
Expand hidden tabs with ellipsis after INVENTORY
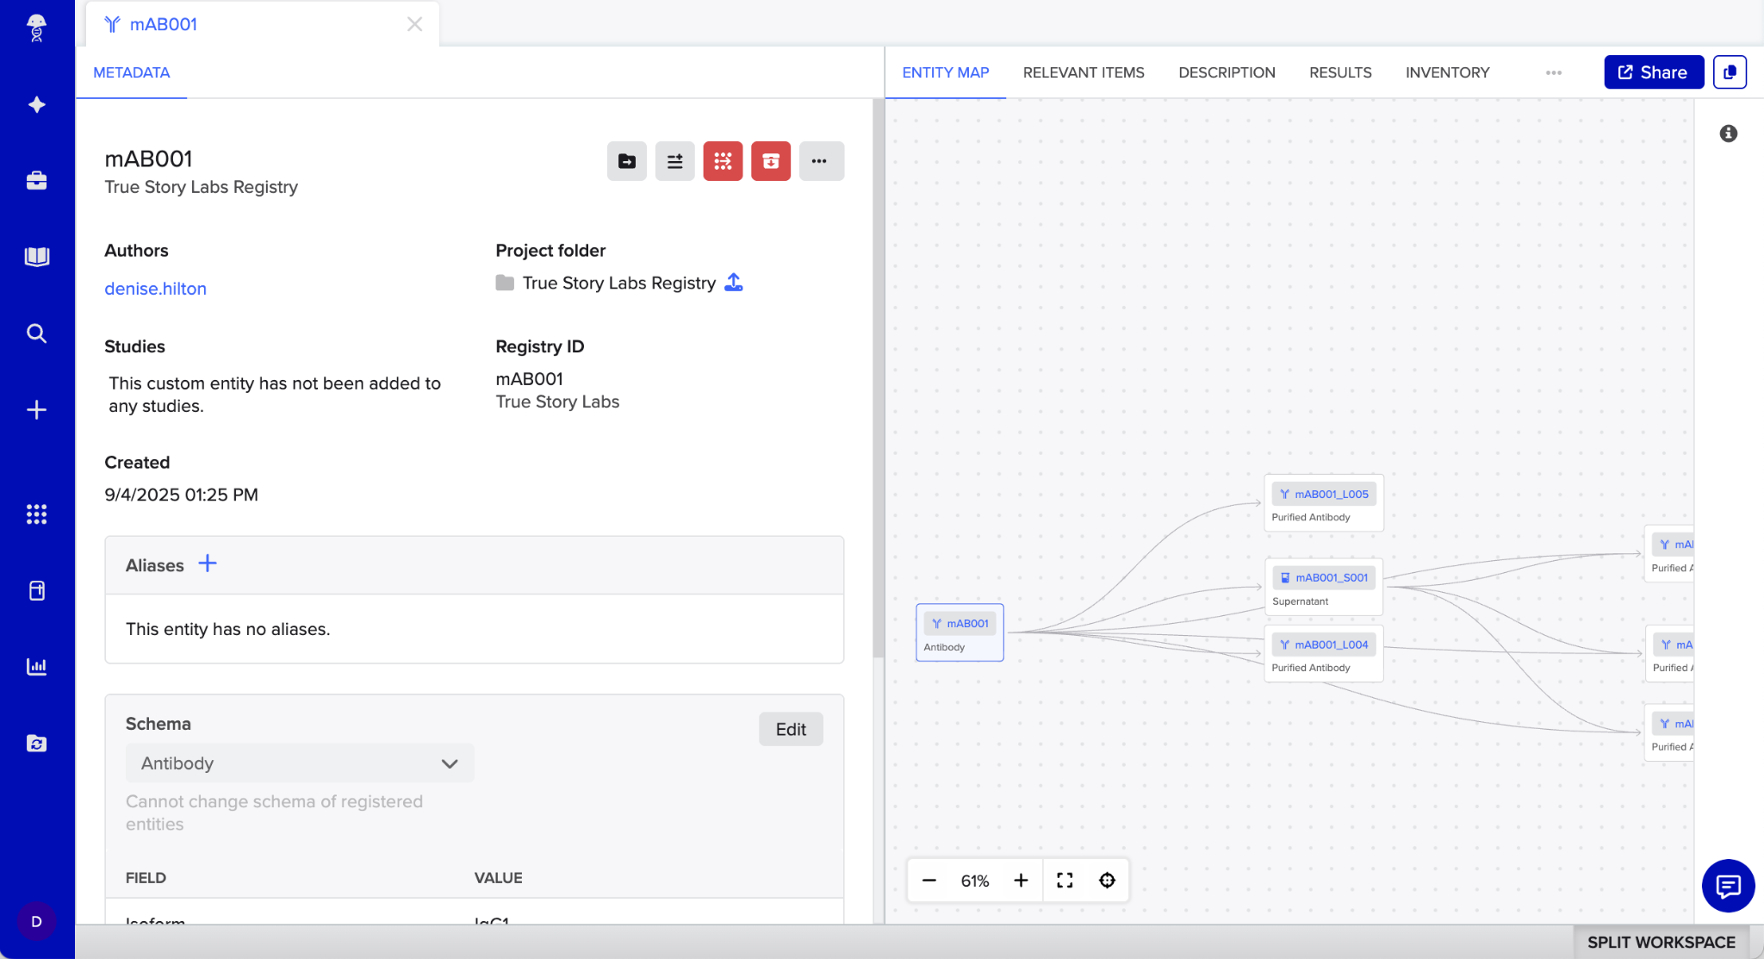pos(1554,73)
